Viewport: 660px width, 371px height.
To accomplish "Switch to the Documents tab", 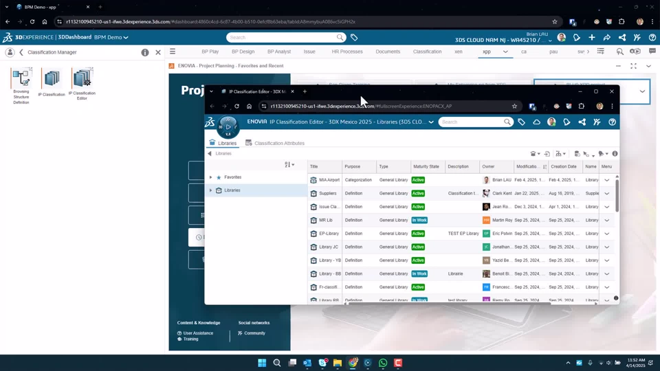I will click(388, 52).
